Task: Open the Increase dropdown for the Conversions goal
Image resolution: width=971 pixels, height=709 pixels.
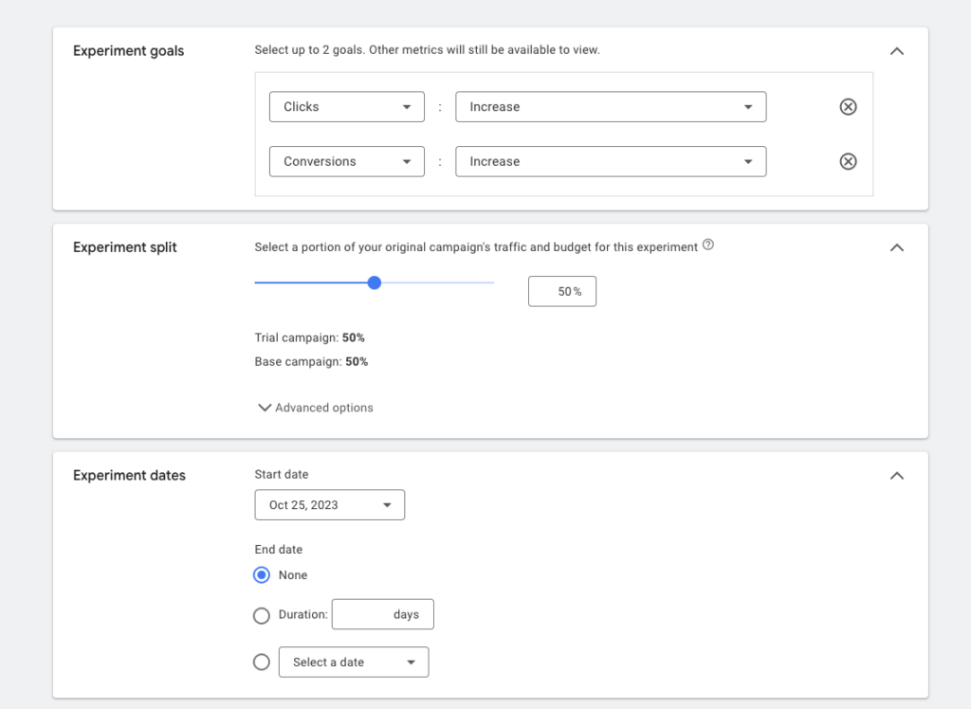Action: click(x=611, y=161)
